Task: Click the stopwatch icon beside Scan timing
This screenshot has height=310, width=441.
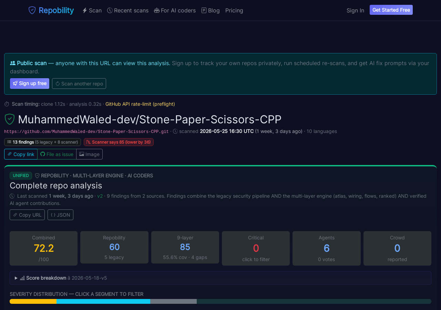Action: point(7,104)
